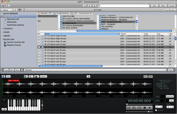
Task: Go back with the left arrow button
Action: pyautogui.click(x=85, y=6)
